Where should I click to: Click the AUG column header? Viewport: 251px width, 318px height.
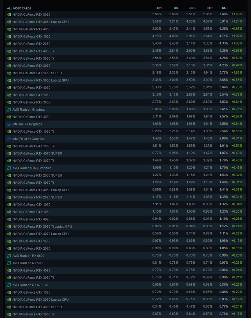pos(193,8)
